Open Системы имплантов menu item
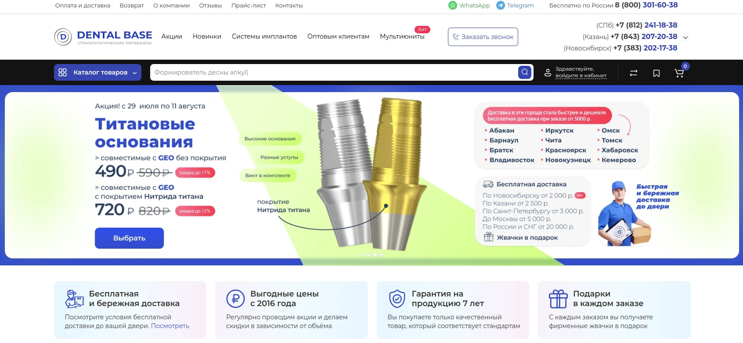743x343 pixels. [264, 36]
